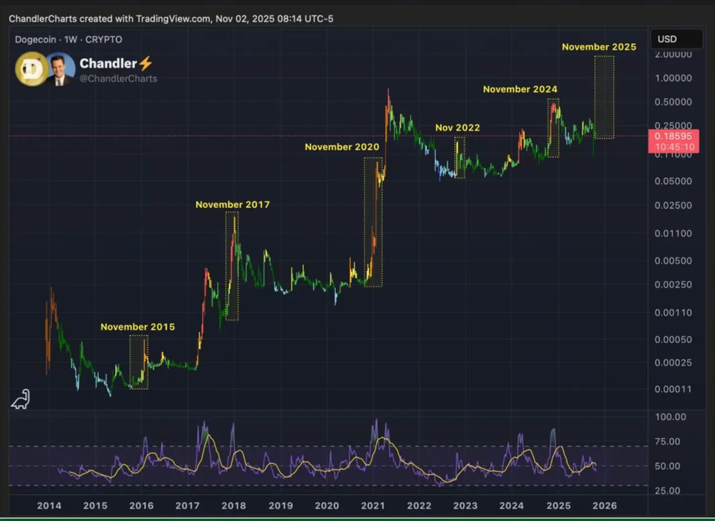Click the 2019 label on time axis
715x521 pixels.
(281, 505)
